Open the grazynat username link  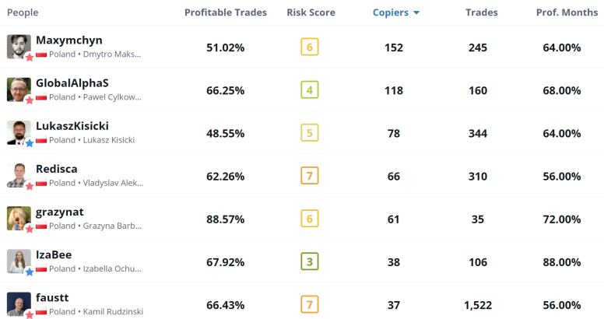pos(60,212)
